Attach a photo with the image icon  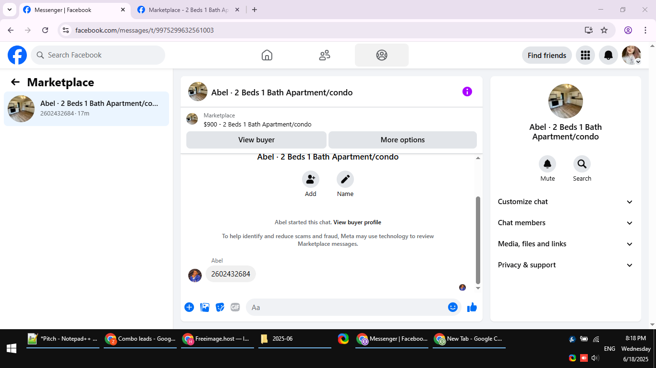click(205, 307)
